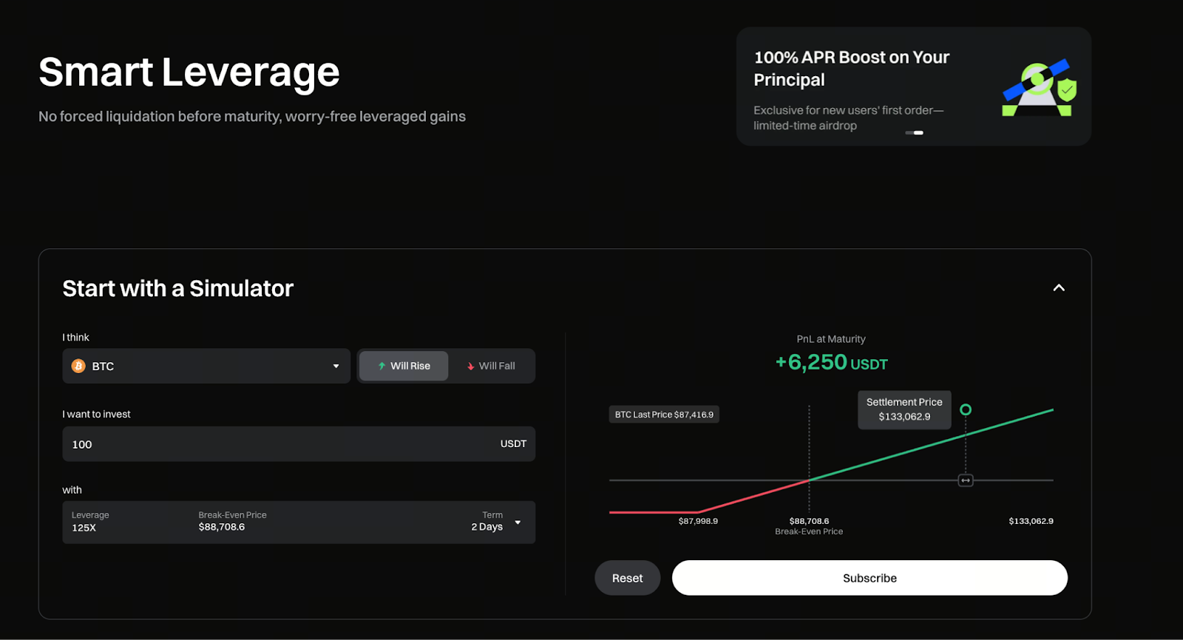Click the blue and green banner illustration
The height and width of the screenshot is (640, 1183).
click(x=1037, y=88)
